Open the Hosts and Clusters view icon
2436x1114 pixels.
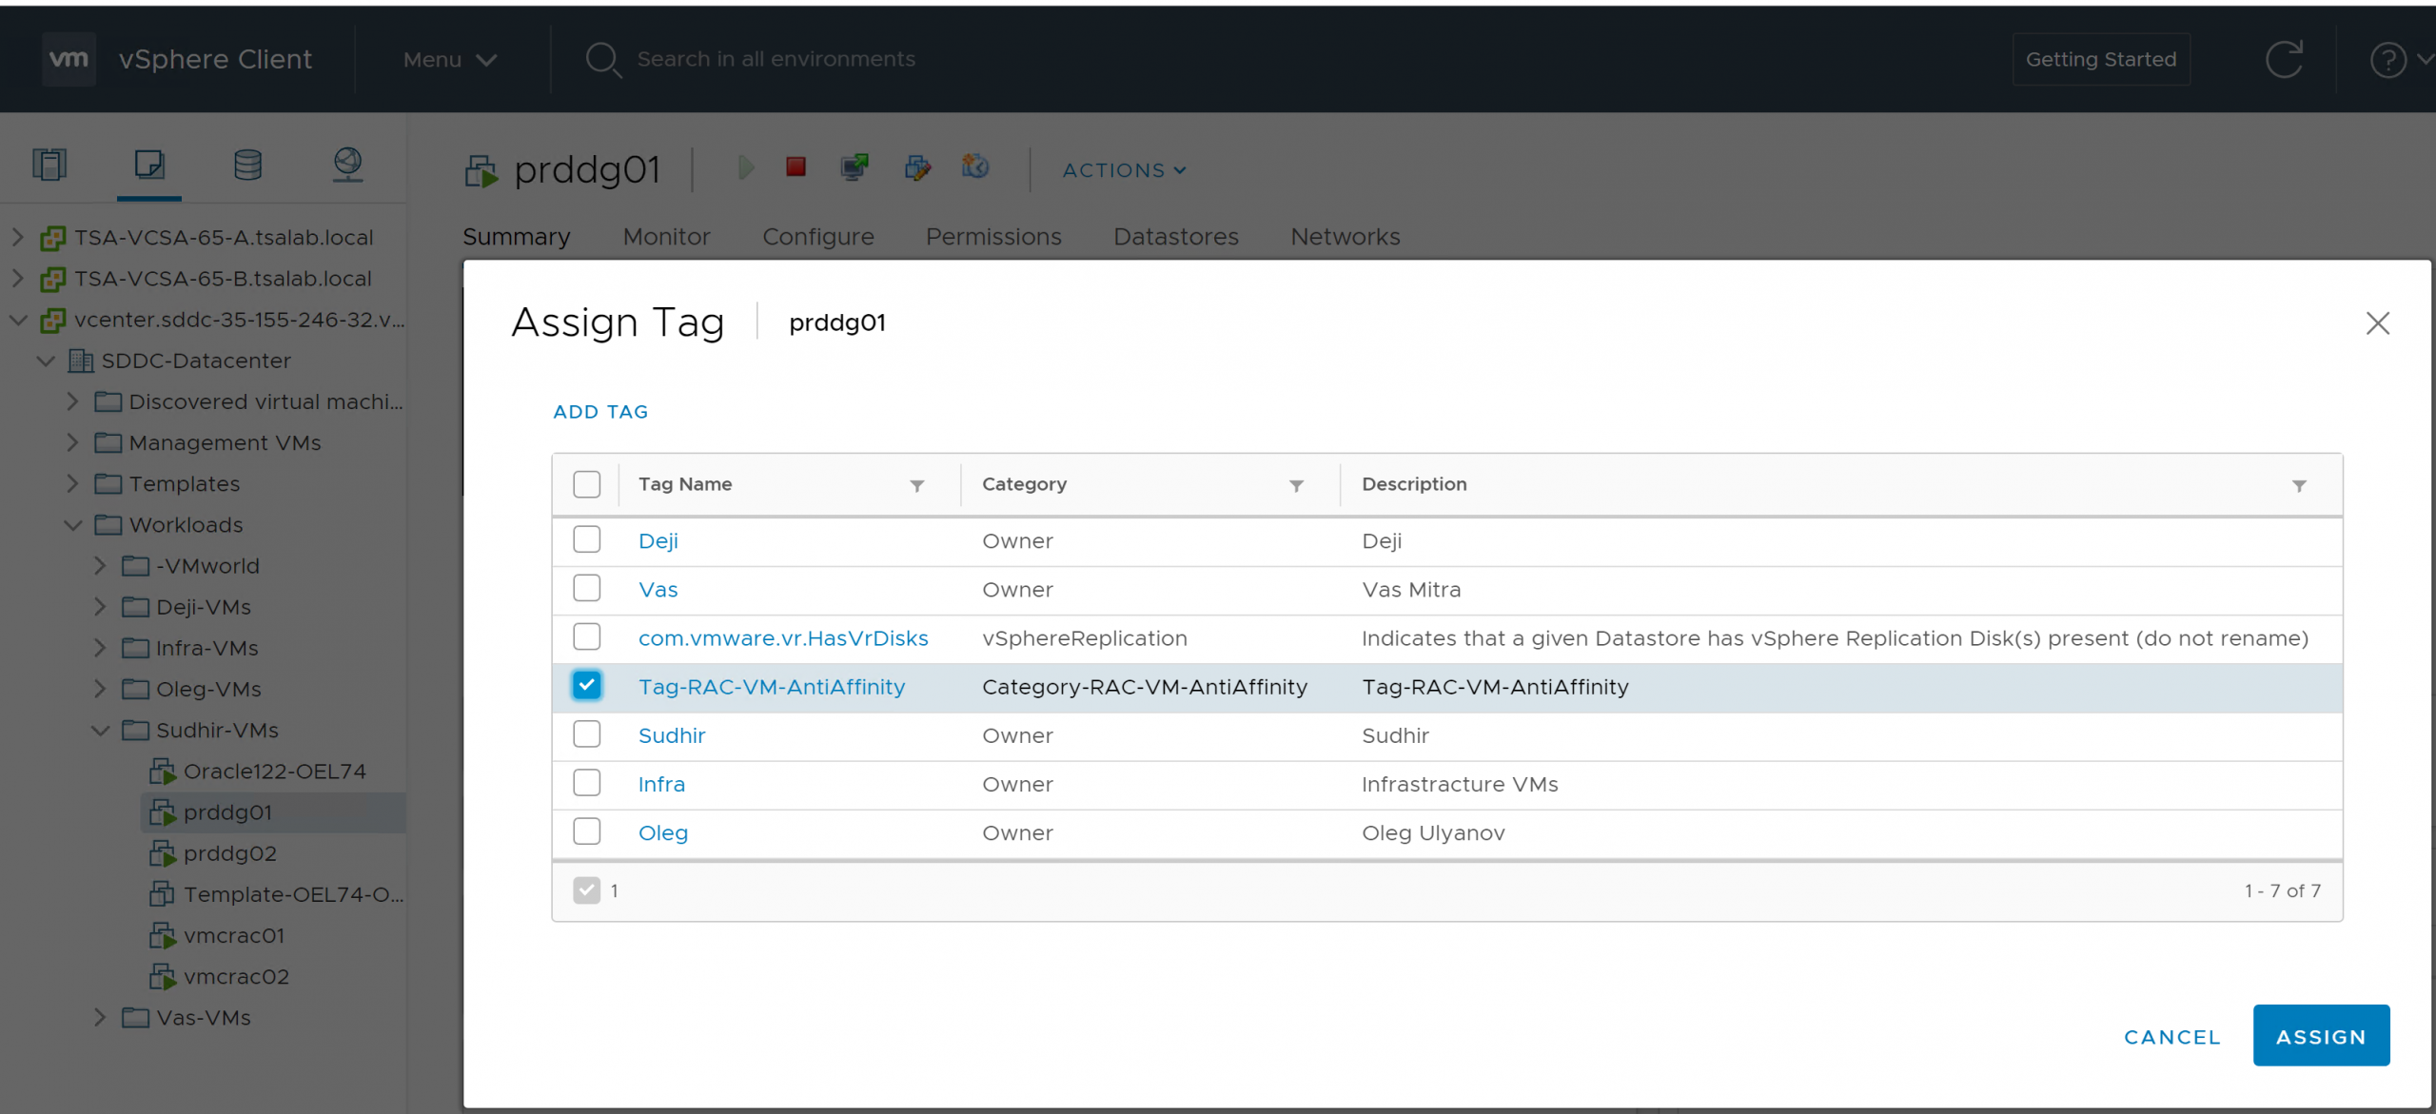click(49, 165)
